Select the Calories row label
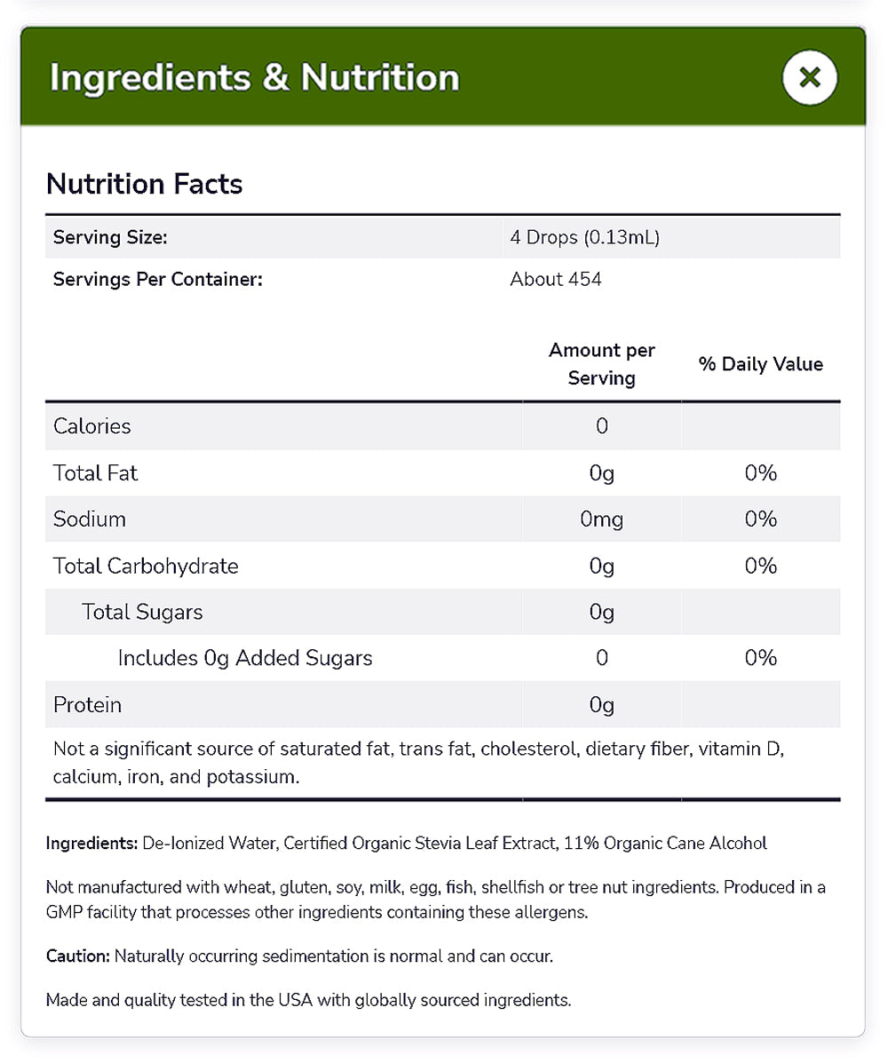Screen dimensions: 888x1063 coord(91,426)
